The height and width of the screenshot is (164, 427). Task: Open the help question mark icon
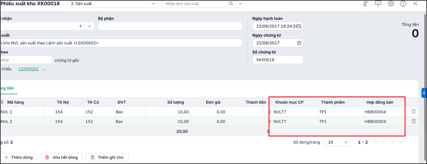(x=403, y=4)
